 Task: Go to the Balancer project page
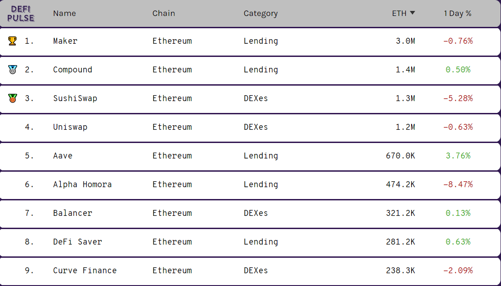(73, 213)
